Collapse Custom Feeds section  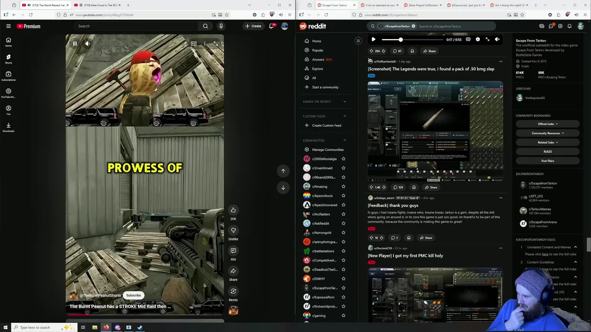click(344, 116)
